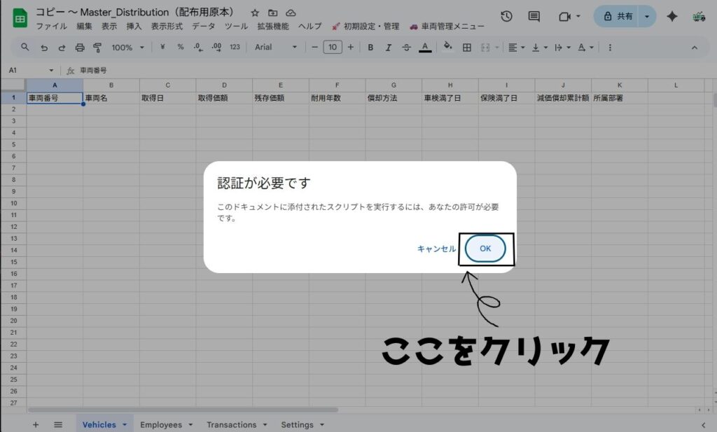Click キャンセル to dismiss the dialog
717x432 pixels.
pyautogui.click(x=436, y=249)
